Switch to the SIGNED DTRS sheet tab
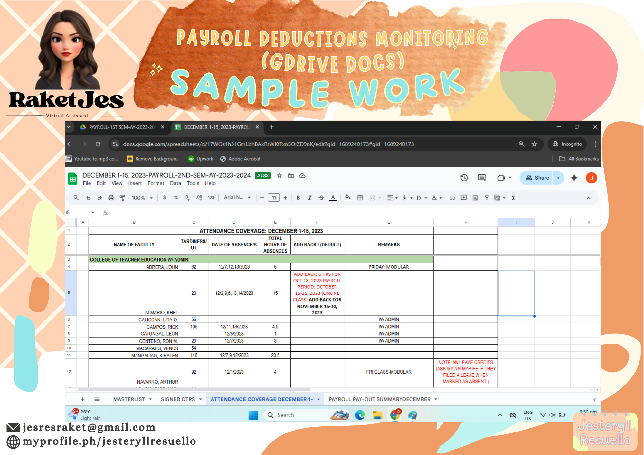 178,399
